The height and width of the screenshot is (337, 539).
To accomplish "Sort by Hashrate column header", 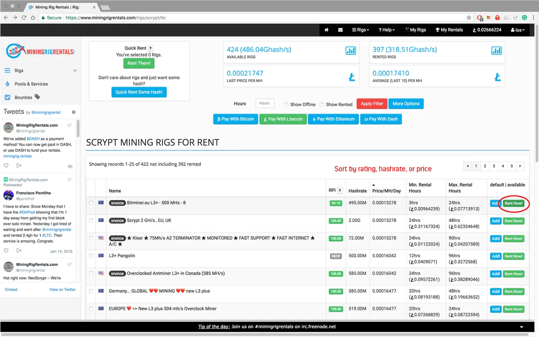I will coord(358,191).
